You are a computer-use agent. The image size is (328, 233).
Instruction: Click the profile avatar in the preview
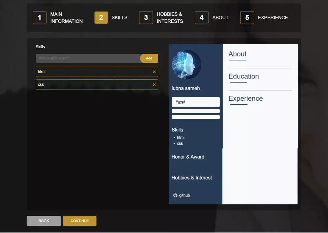click(186, 65)
